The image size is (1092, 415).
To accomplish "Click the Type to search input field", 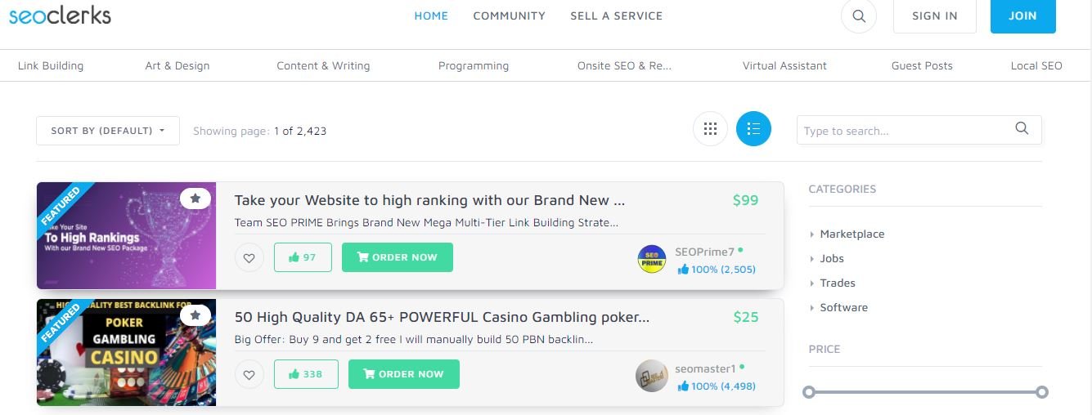I will [904, 131].
